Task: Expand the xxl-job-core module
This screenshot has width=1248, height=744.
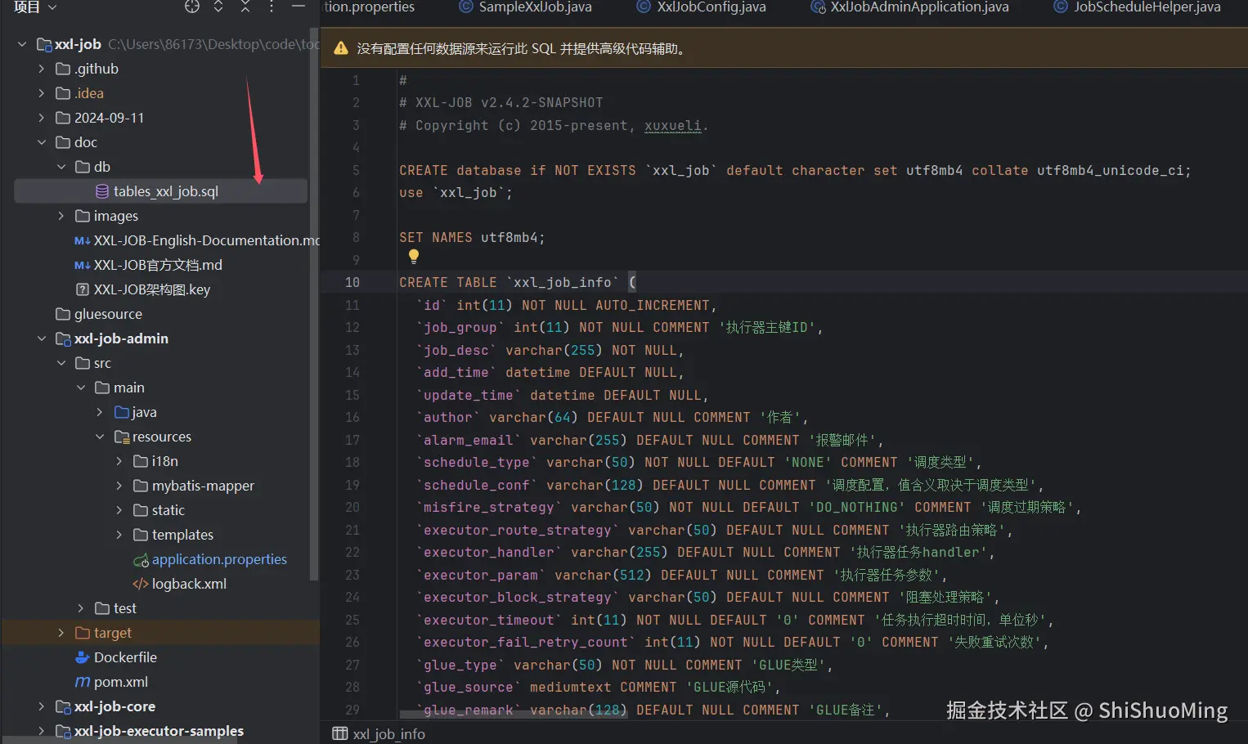Action: [x=42, y=706]
